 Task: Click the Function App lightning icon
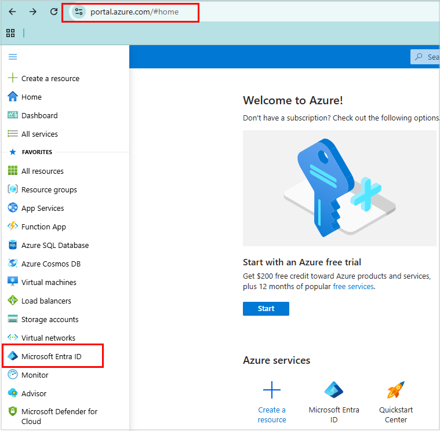pyautogui.click(x=13, y=226)
